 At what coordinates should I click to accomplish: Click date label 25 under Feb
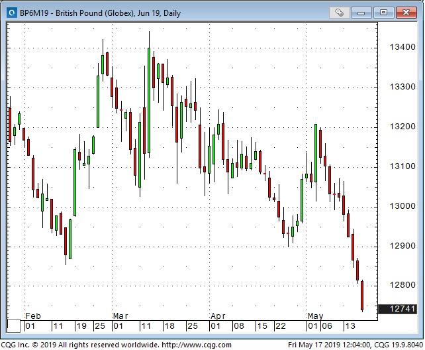[x=100, y=326]
